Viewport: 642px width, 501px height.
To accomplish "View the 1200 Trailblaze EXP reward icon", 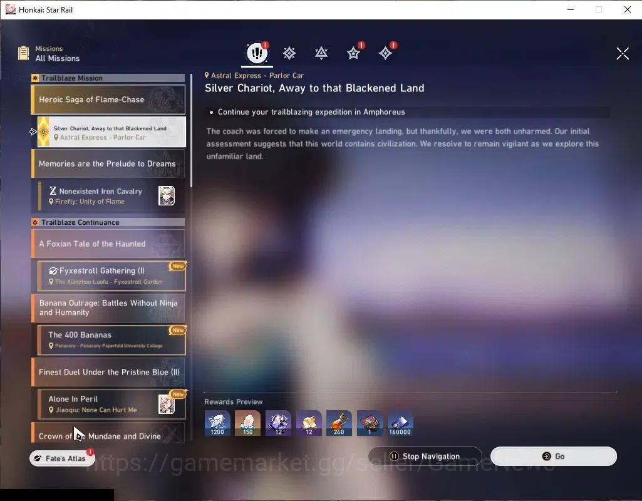I will point(217,423).
